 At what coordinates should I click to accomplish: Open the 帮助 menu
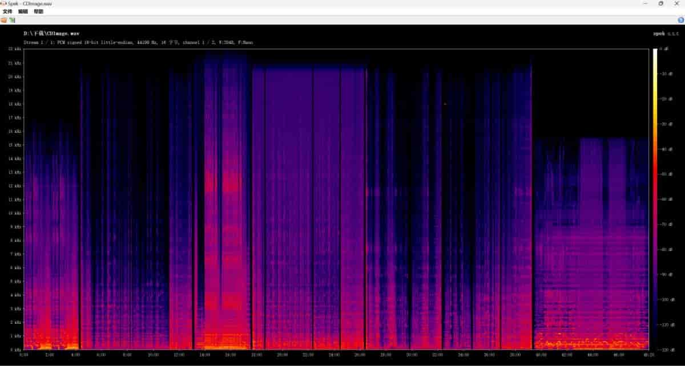38,11
